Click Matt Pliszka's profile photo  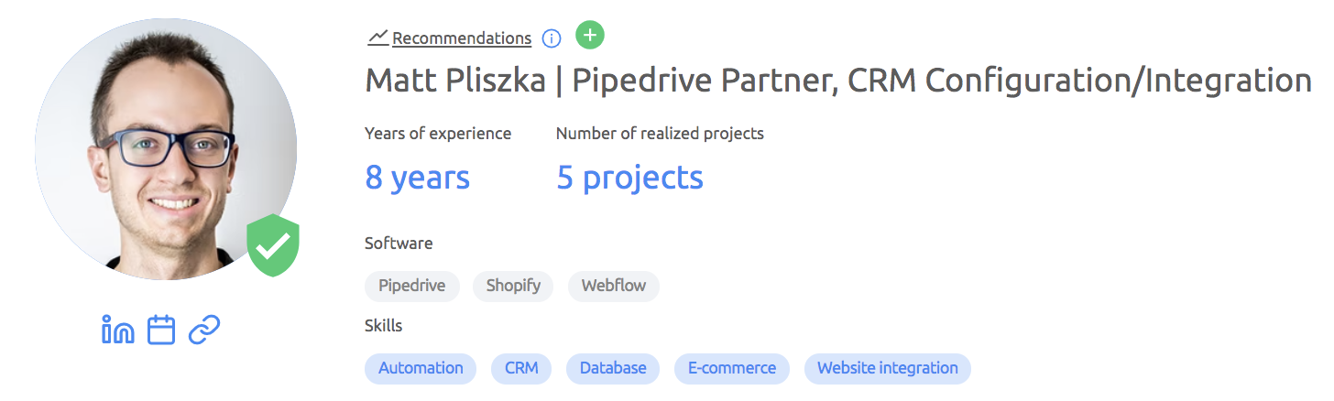coord(165,148)
